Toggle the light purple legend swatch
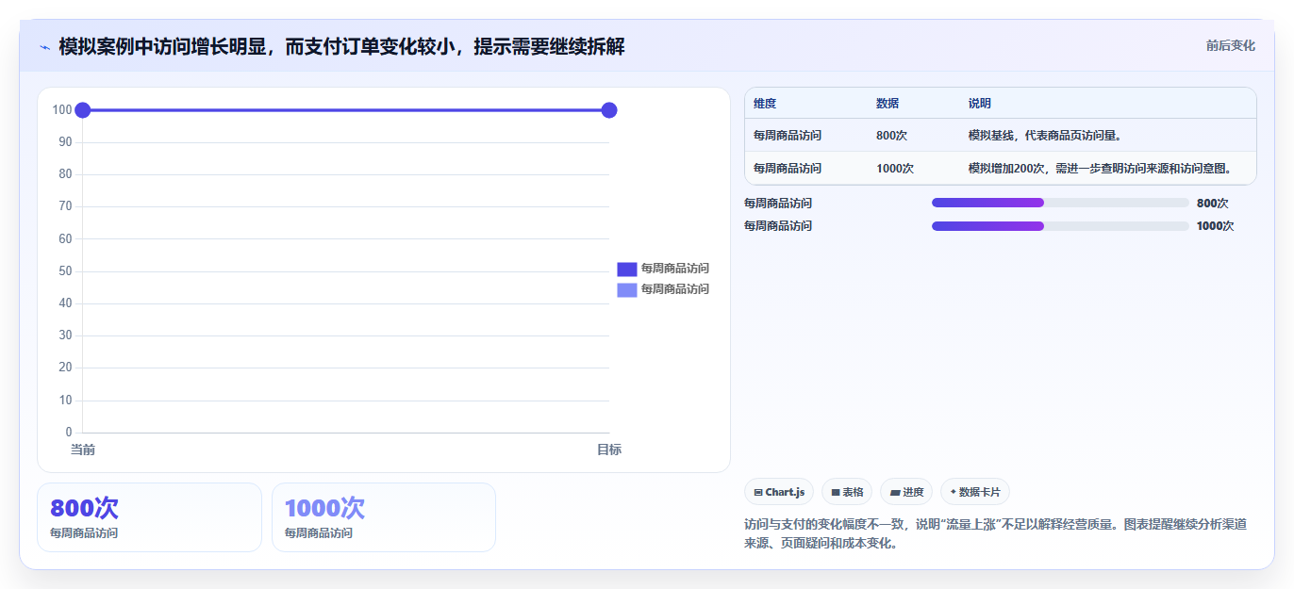The image size is (1294, 589). 627,289
